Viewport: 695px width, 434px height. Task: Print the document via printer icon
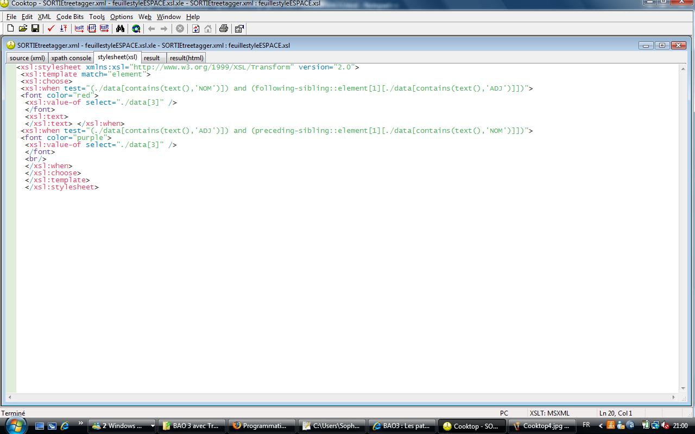(223, 28)
